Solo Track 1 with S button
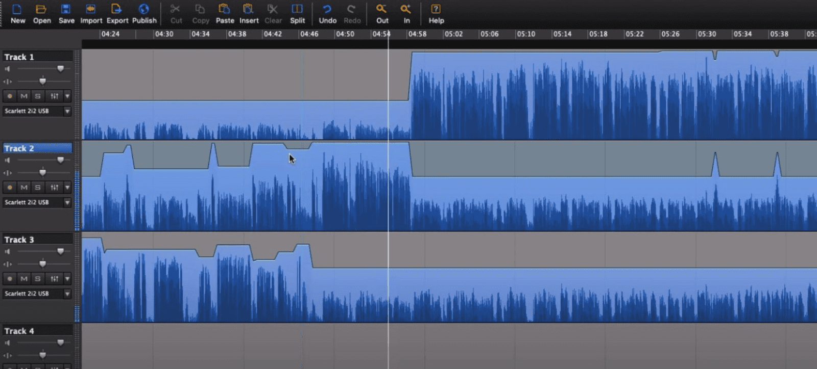The image size is (817, 369). (38, 96)
